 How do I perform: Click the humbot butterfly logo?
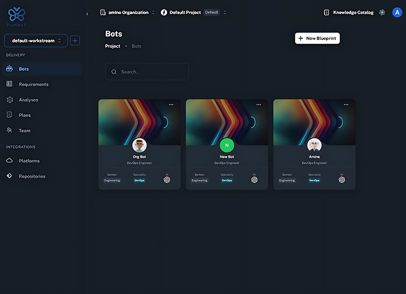[17, 15]
